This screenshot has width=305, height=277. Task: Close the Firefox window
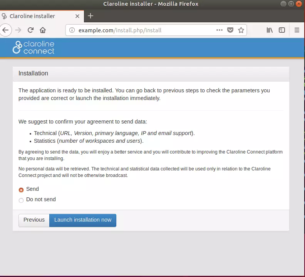point(298,4)
